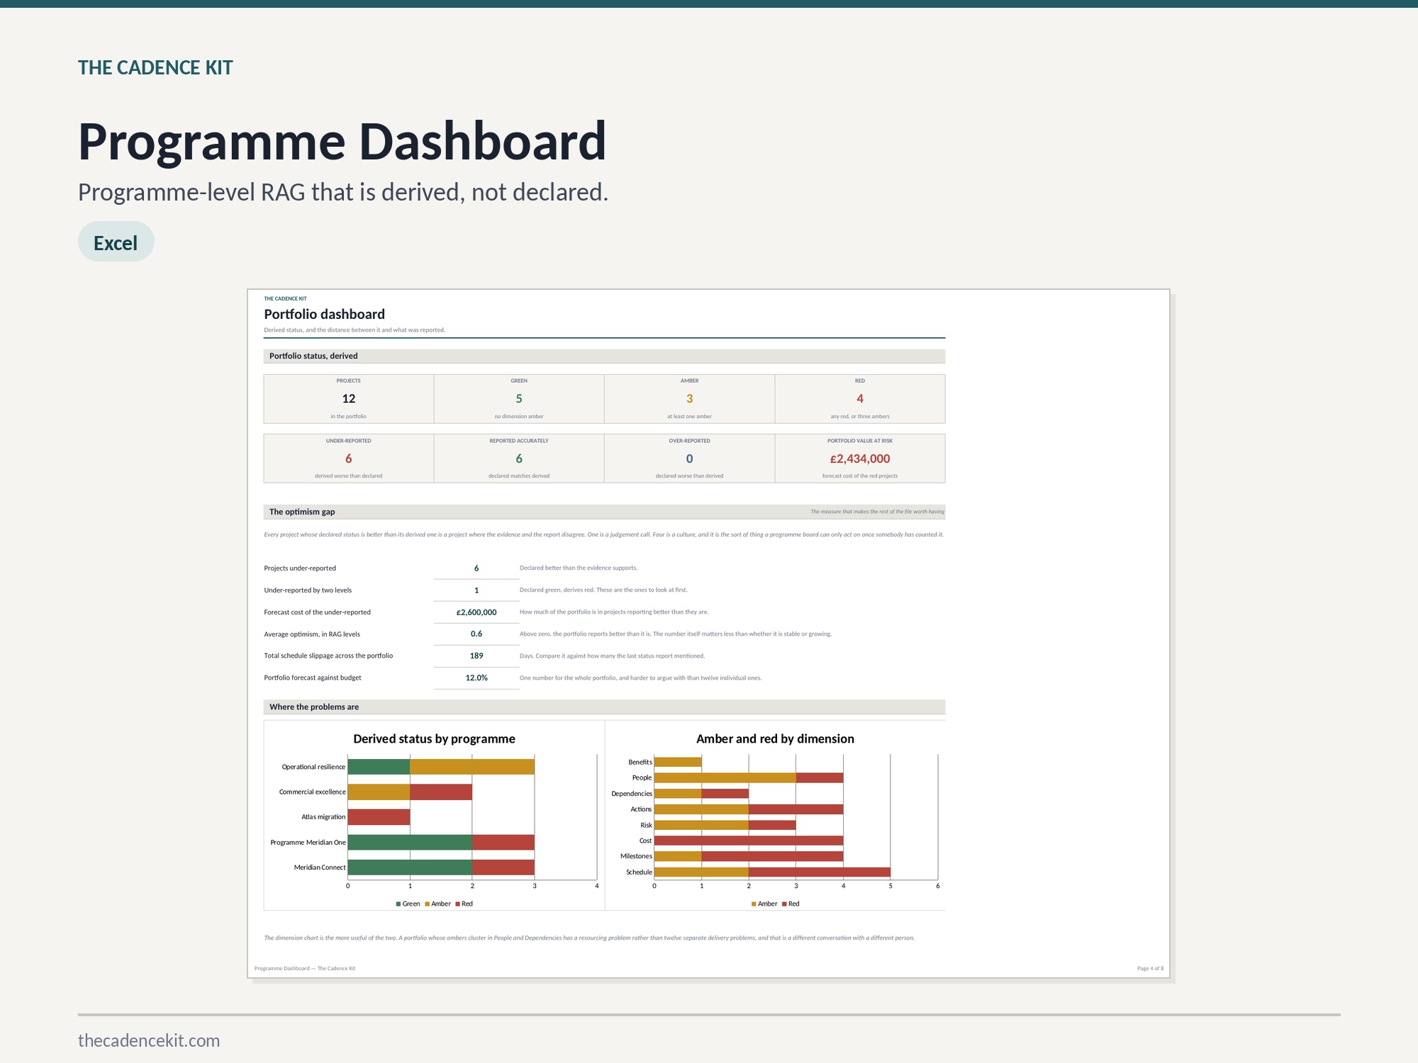Image resolution: width=1418 pixels, height=1063 pixels.
Task: Select the Amber legend swatch in dimension chart
Action: 754,904
